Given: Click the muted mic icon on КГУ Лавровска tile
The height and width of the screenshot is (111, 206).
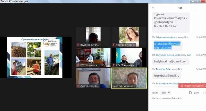Looking at the screenshot, I should [114, 65].
